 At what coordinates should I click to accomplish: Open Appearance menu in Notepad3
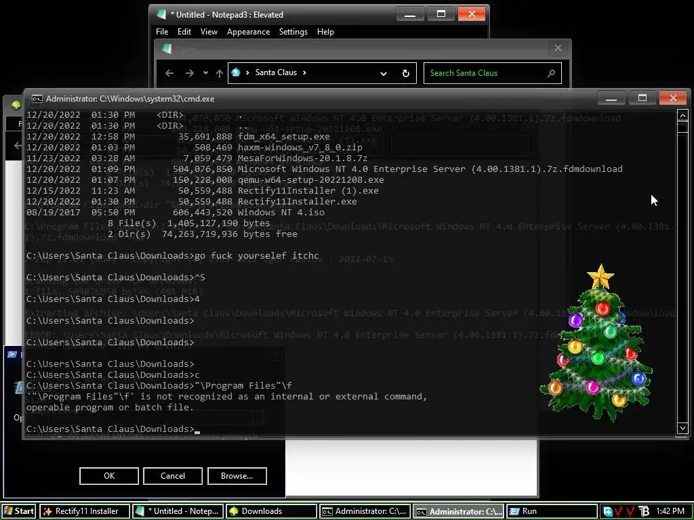[x=248, y=32]
